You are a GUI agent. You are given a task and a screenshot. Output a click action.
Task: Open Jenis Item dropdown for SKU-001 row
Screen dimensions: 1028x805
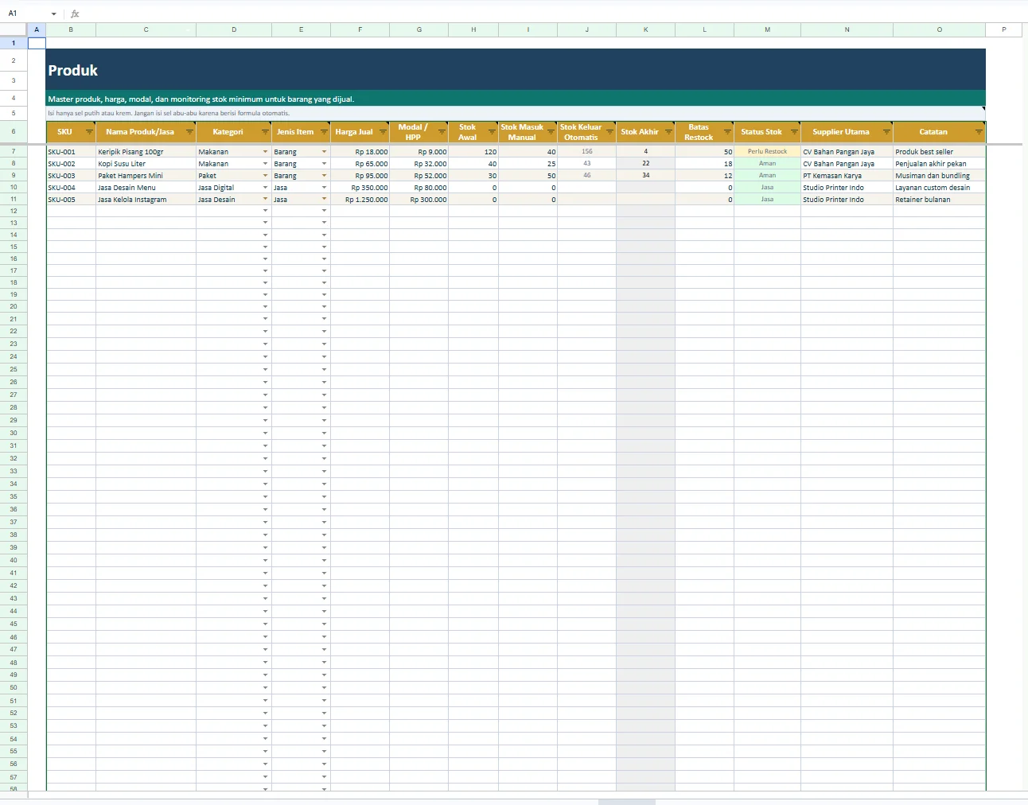(x=324, y=152)
